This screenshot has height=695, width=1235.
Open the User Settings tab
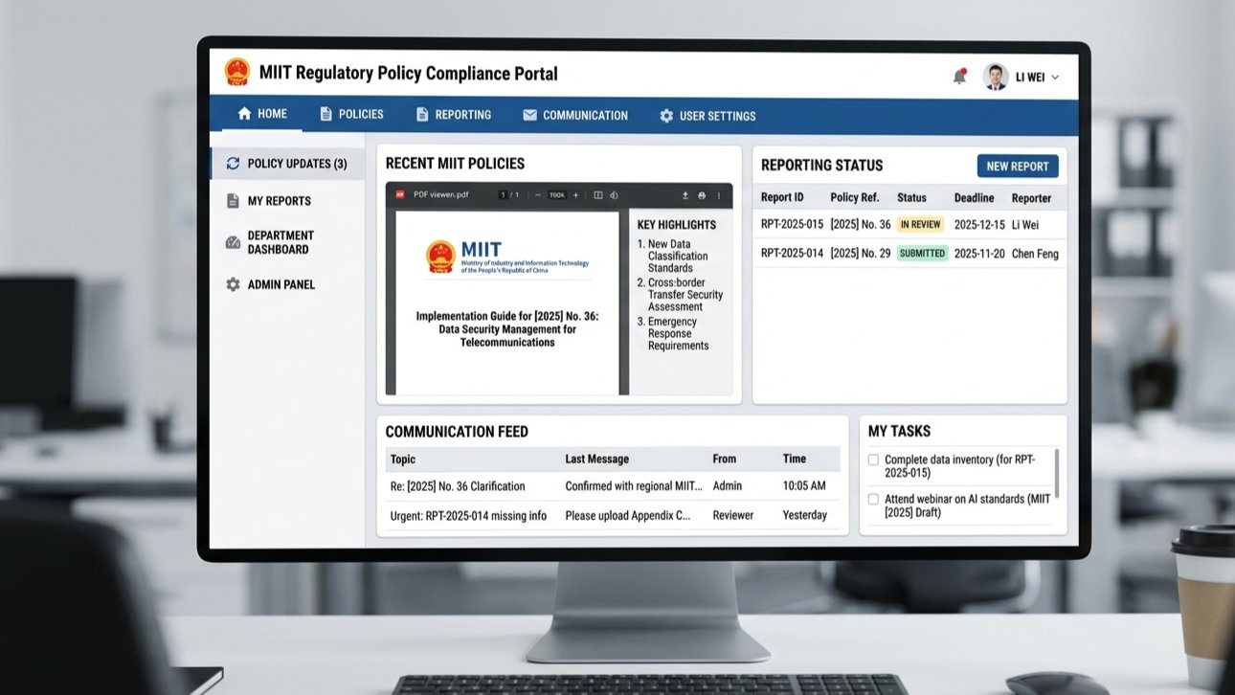pos(707,116)
